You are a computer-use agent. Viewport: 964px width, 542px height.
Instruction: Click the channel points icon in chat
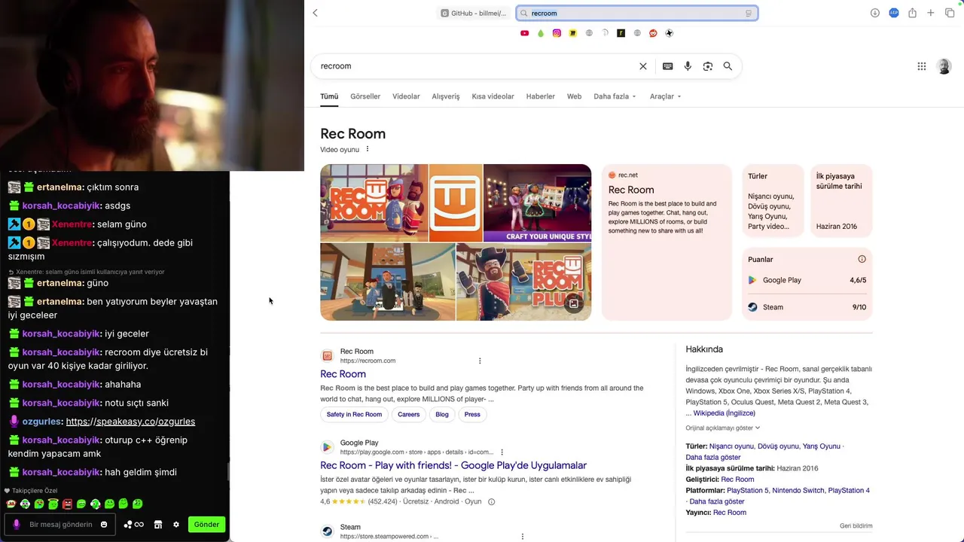[x=133, y=525]
